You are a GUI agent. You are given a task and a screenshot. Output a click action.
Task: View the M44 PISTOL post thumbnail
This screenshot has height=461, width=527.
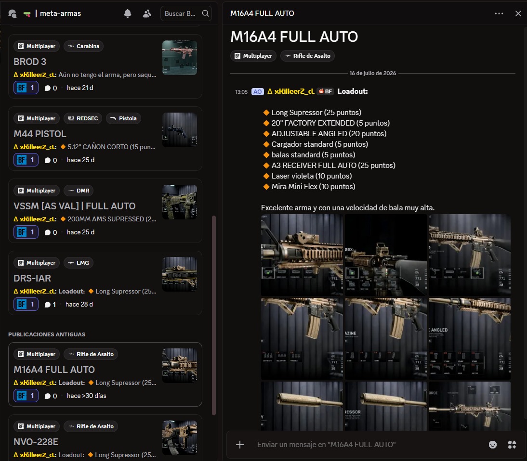[180, 130]
